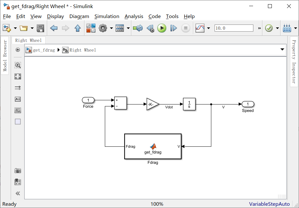The width and height of the screenshot is (299, 208).
Task: Click the VariableStepAuto solver link
Action: tap(269, 204)
